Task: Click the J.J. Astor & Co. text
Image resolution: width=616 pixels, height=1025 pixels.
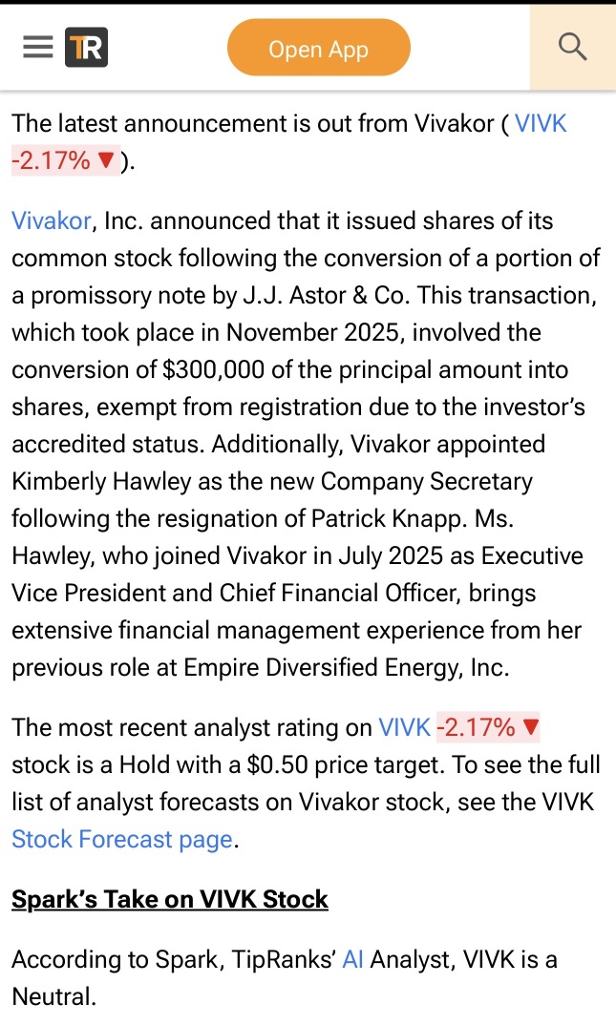Action: point(314,295)
